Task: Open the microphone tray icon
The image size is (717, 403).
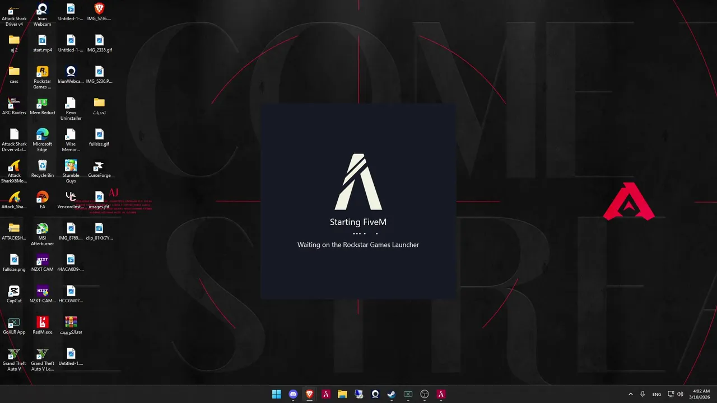Action: 642,394
